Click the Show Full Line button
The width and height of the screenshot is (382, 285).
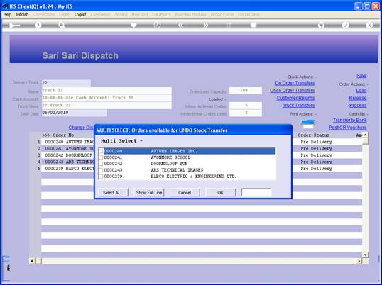(x=149, y=192)
